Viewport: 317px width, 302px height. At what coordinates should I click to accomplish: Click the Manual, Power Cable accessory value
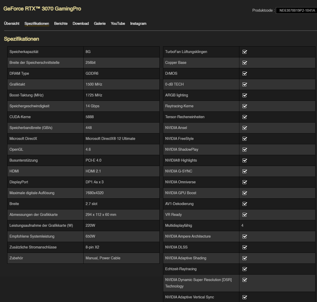[103, 258]
